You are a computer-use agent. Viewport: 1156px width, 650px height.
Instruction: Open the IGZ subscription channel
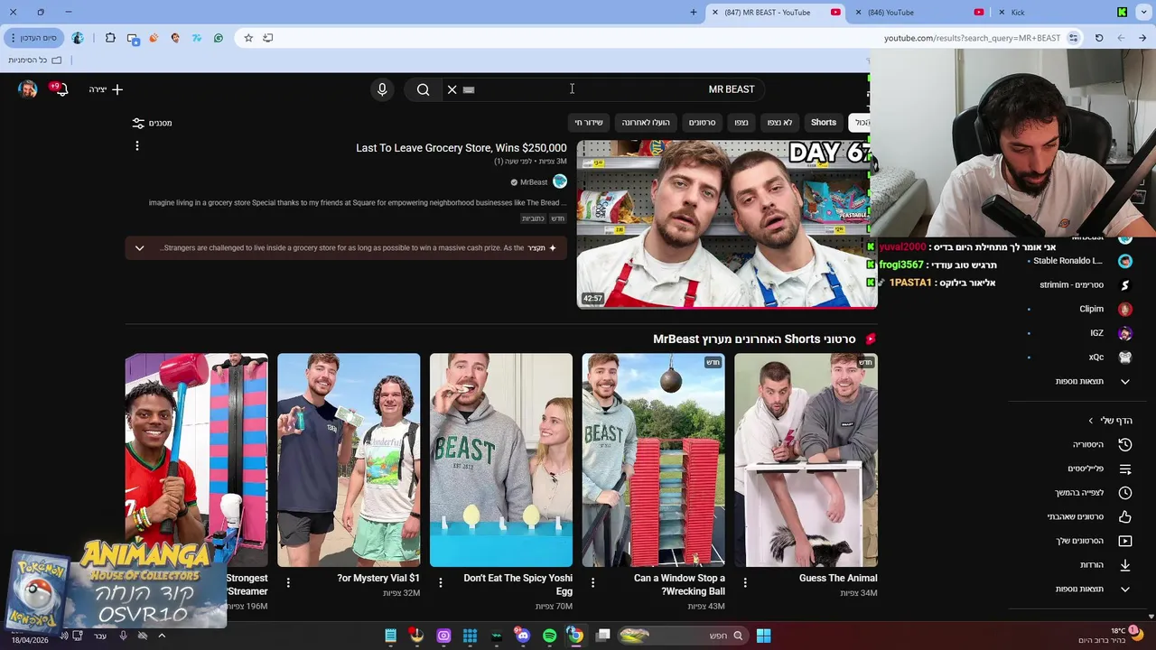click(x=1095, y=333)
